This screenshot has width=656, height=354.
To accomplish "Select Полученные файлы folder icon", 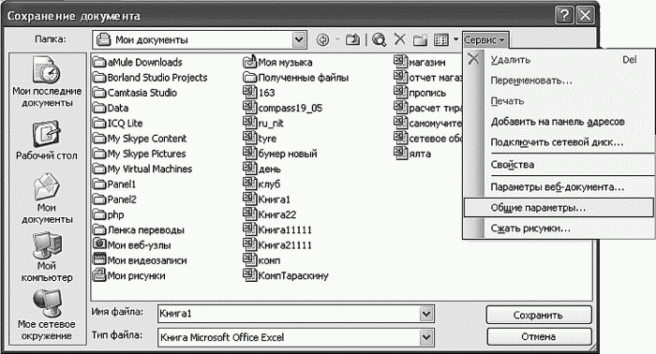I will point(250,78).
